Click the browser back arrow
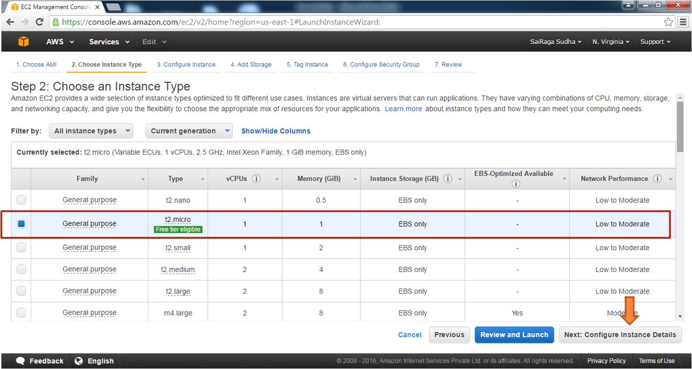 click(x=10, y=22)
